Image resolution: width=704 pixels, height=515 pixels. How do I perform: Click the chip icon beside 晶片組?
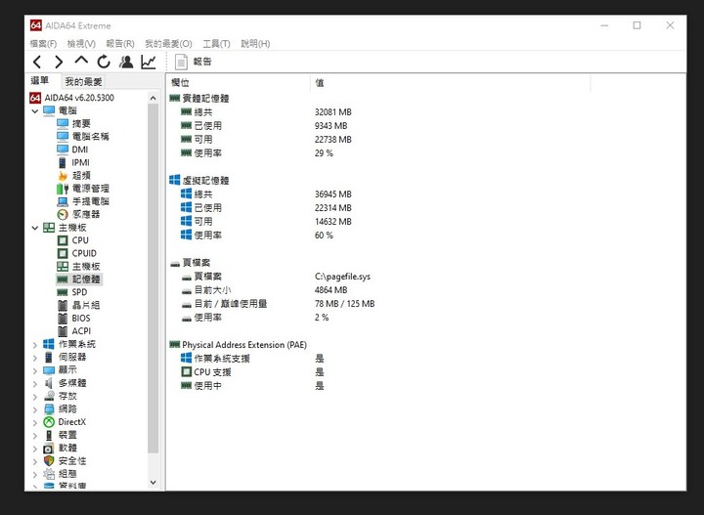tap(63, 306)
